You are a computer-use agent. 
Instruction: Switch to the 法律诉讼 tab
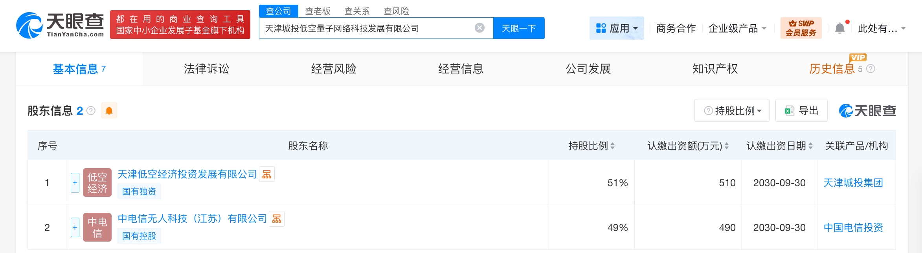206,69
